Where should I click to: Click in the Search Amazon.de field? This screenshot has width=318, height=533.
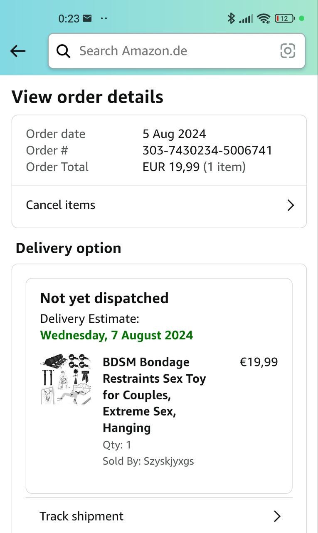(175, 51)
